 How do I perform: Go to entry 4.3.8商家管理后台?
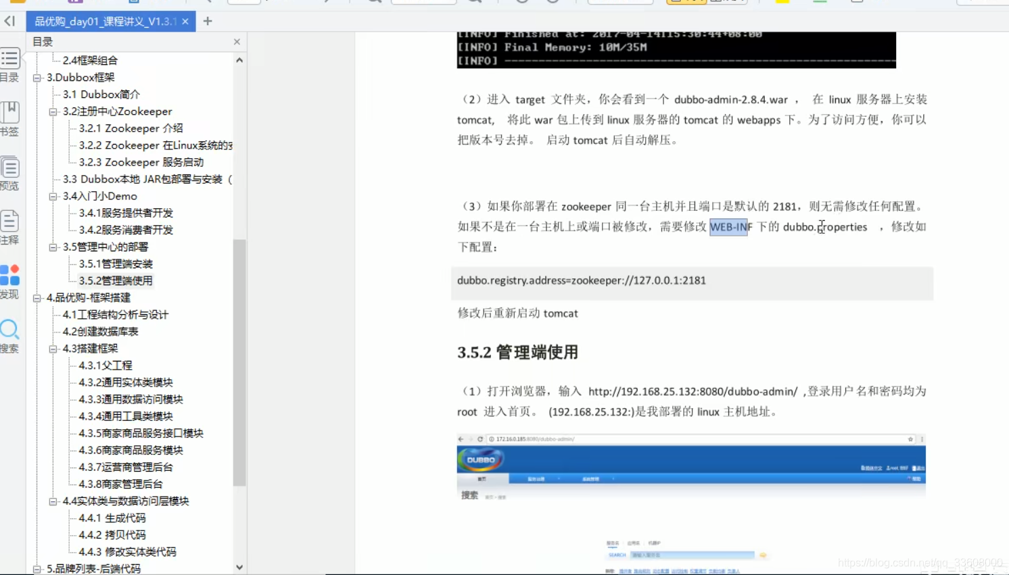click(120, 484)
